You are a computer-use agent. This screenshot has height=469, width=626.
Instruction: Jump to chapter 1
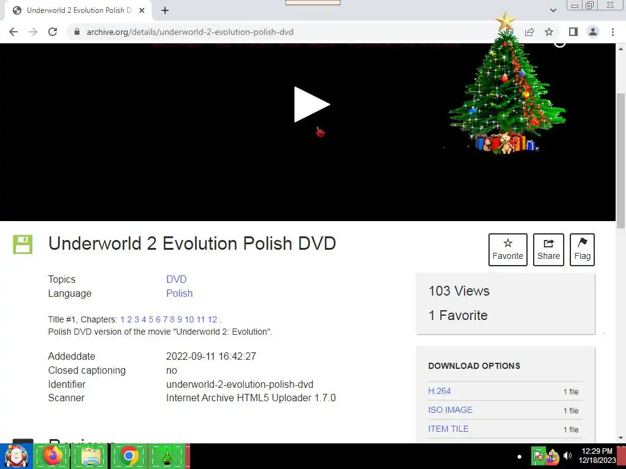tap(122, 319)
